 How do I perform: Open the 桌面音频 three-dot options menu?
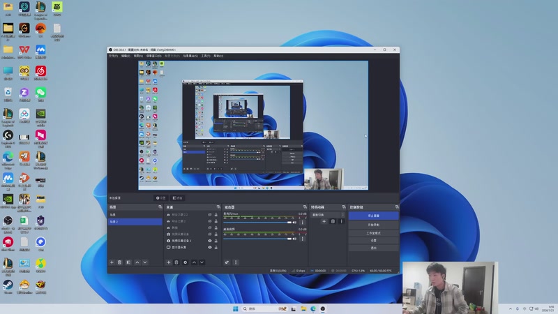coord(302,239)
